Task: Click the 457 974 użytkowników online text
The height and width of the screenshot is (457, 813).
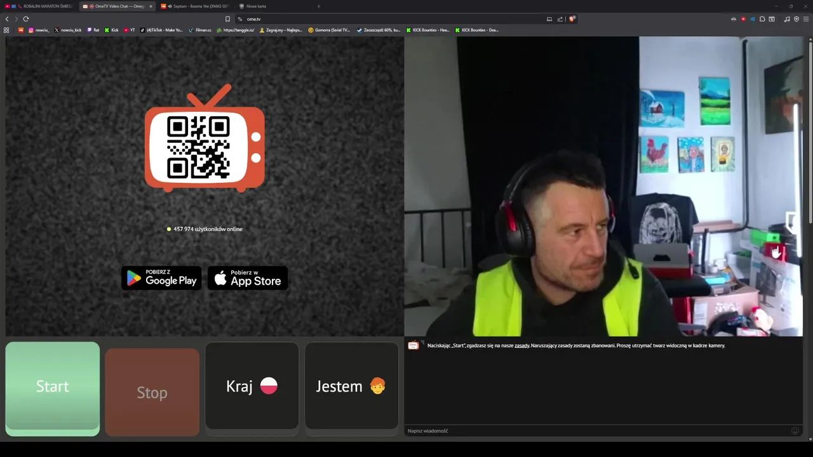Action: click(208, 229)
